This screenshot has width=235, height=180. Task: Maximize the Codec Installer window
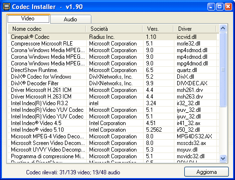pyautogui.click(x=219, y=7)
